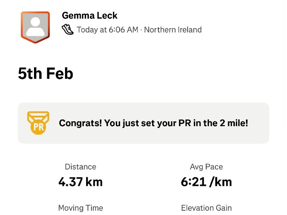Click the '5th Feb' activity title

tap(45, 73)
